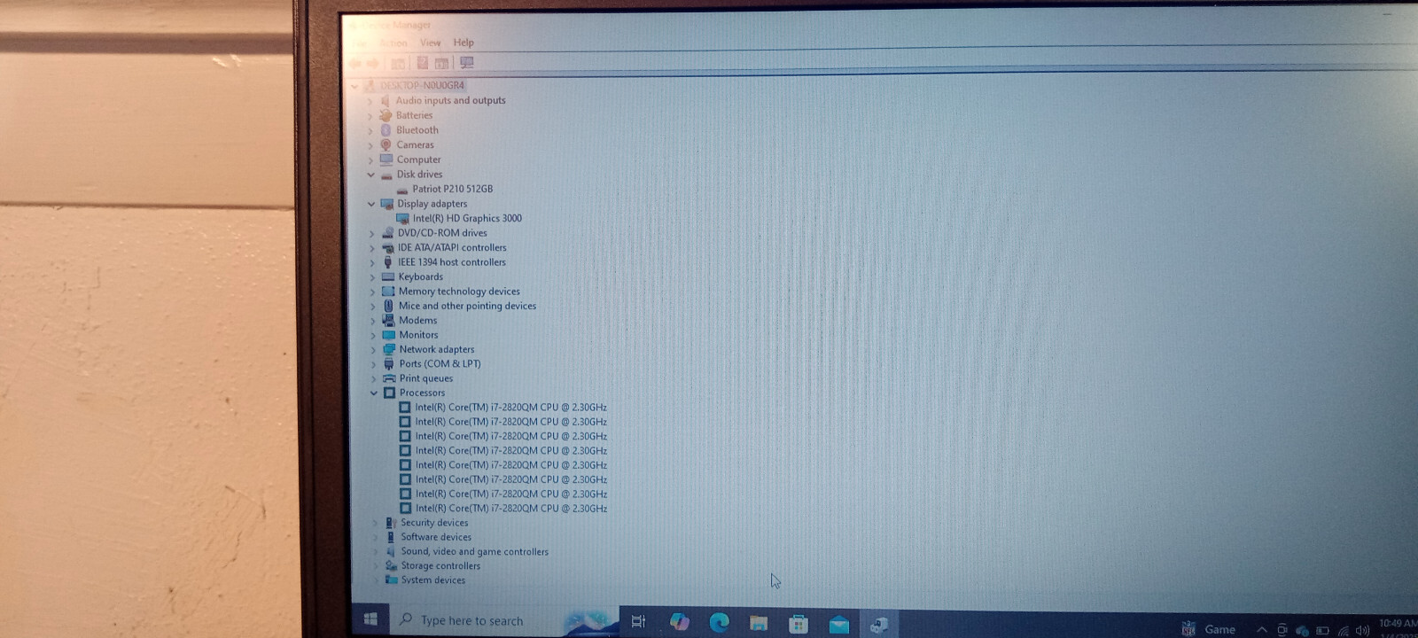Screen dimensions: 1418x638
Task: Click the Cameras icon
Action: click(386, 144)
